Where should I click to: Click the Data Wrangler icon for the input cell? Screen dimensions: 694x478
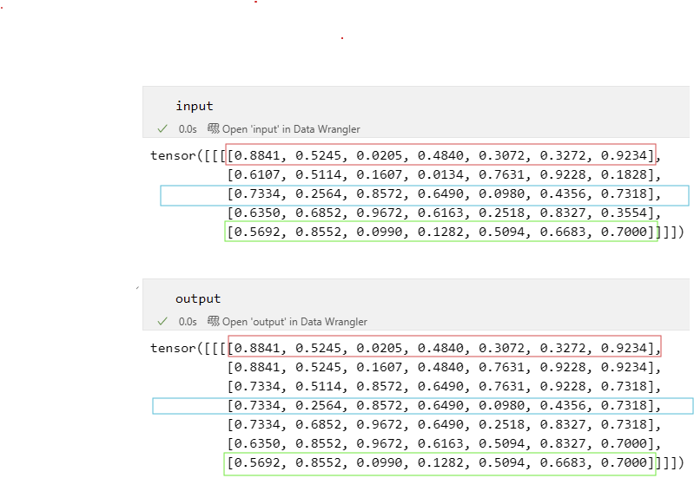(214, 128)
